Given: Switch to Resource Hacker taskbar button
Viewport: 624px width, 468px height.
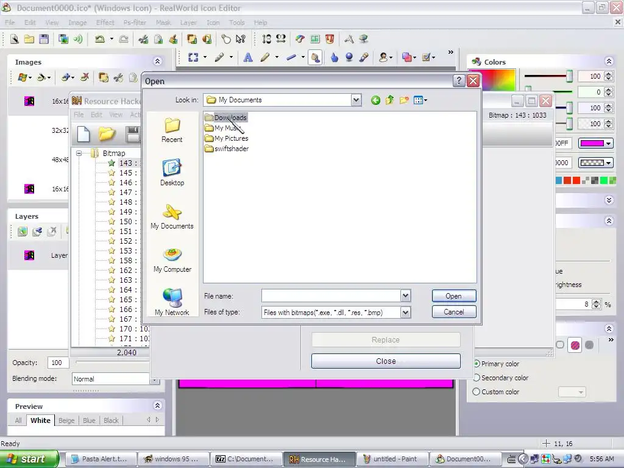Looking at the screenshot, I should 319,459.
